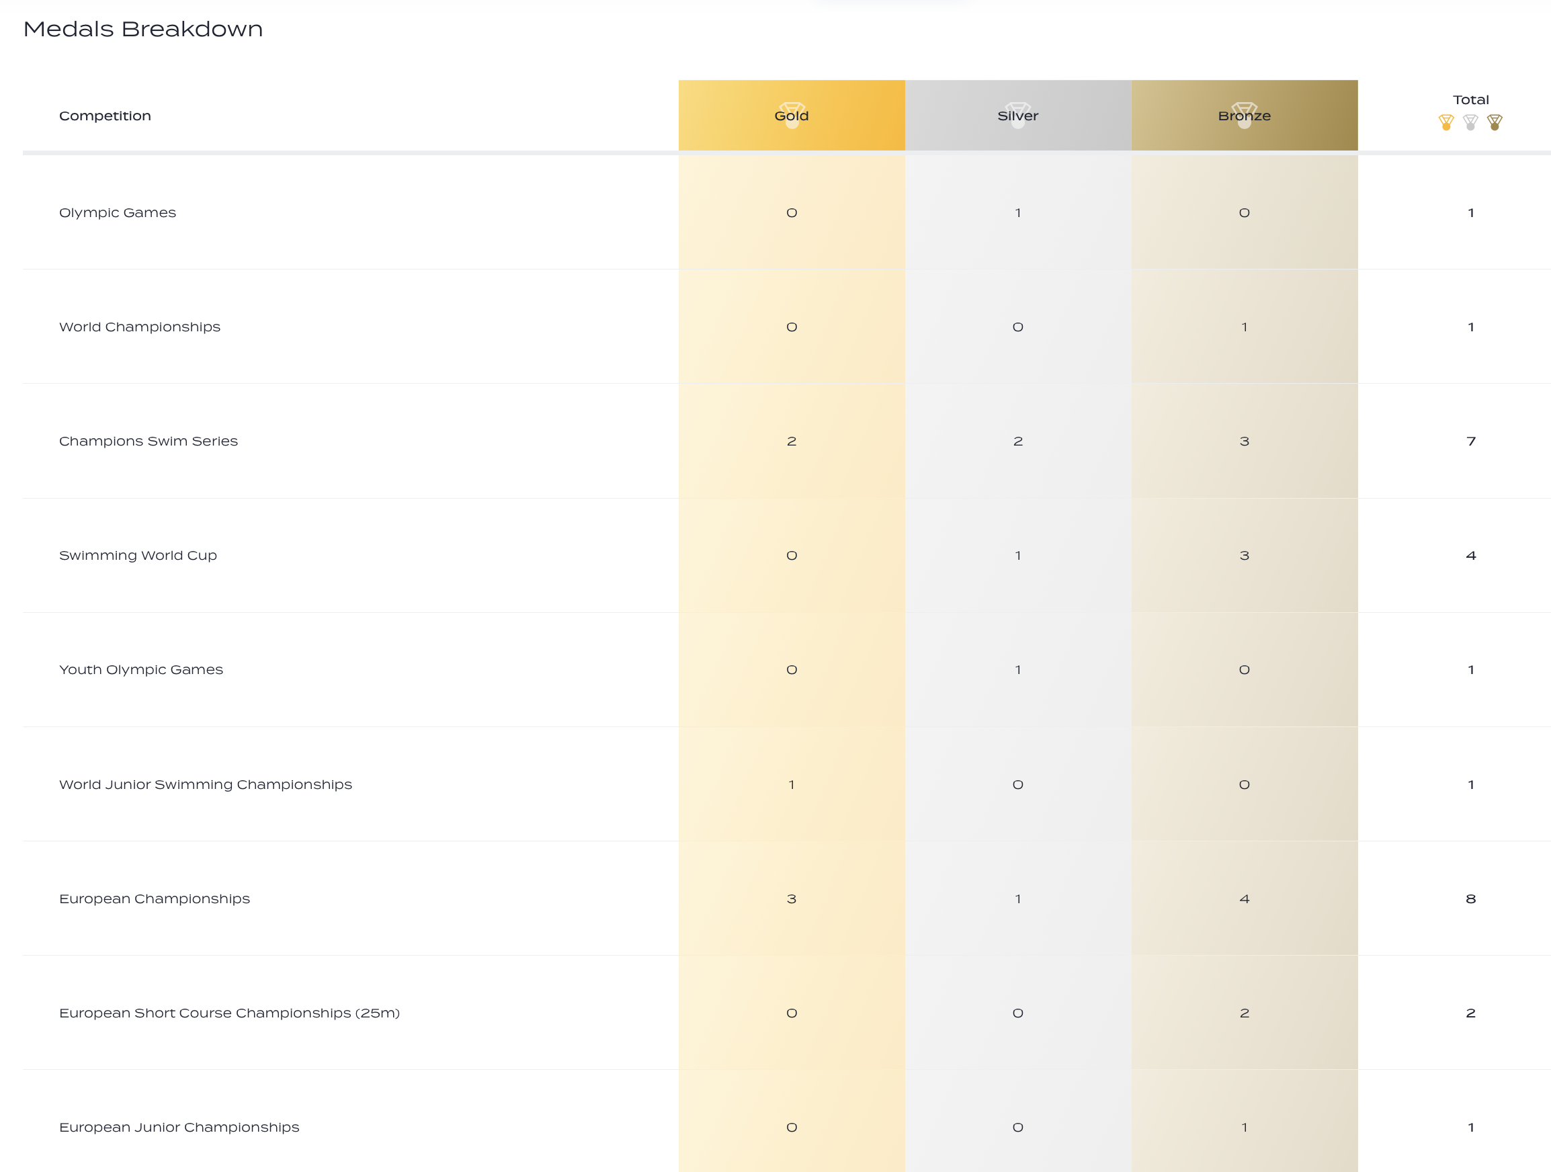1551x1172 pixels.
Task: Select the Gold column header
Action: click(x=792, y=115)
